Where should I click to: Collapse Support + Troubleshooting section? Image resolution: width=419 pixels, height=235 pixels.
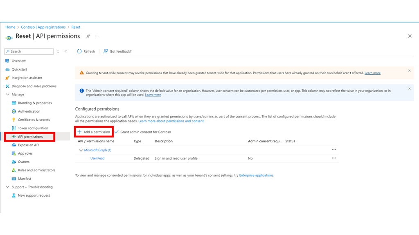tap(8, 187)
